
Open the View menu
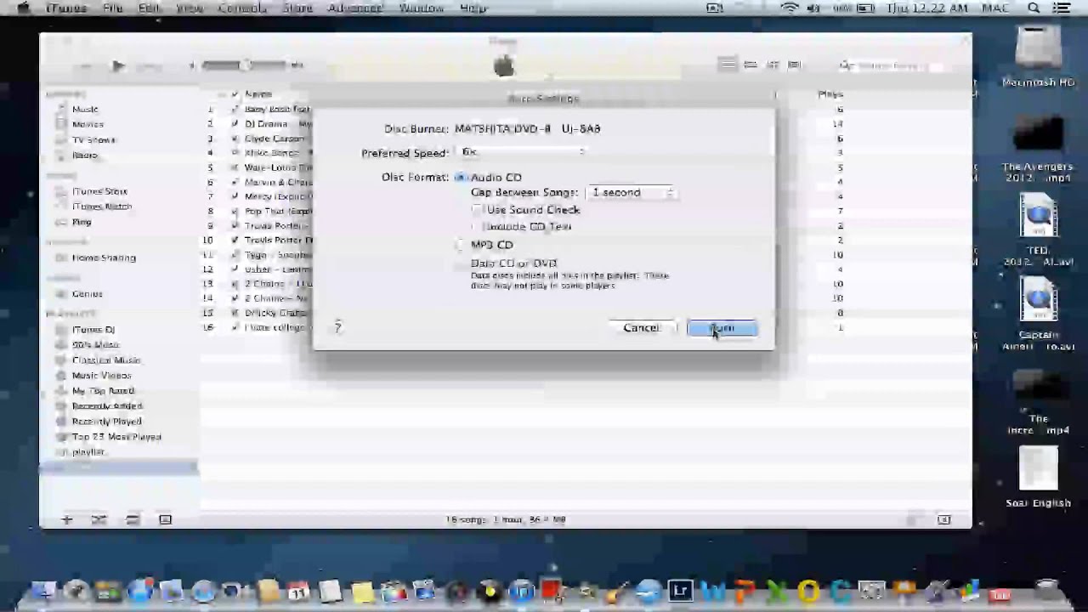tap(190, 8)
